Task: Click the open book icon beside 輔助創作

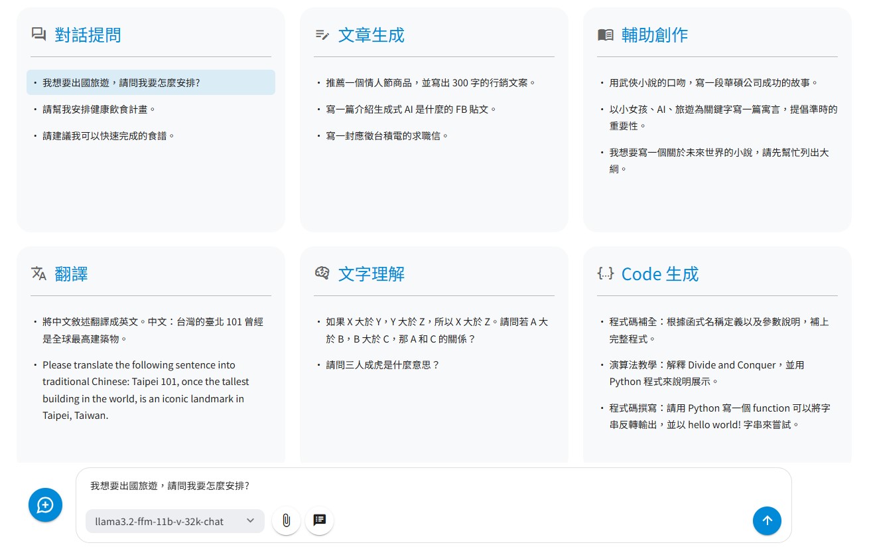Action: coord(606,35)
